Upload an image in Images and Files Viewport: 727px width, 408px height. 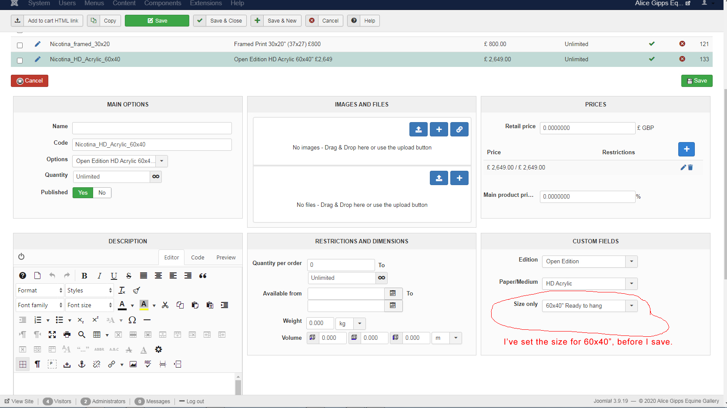pyautogui.click(x=418, y=129)
